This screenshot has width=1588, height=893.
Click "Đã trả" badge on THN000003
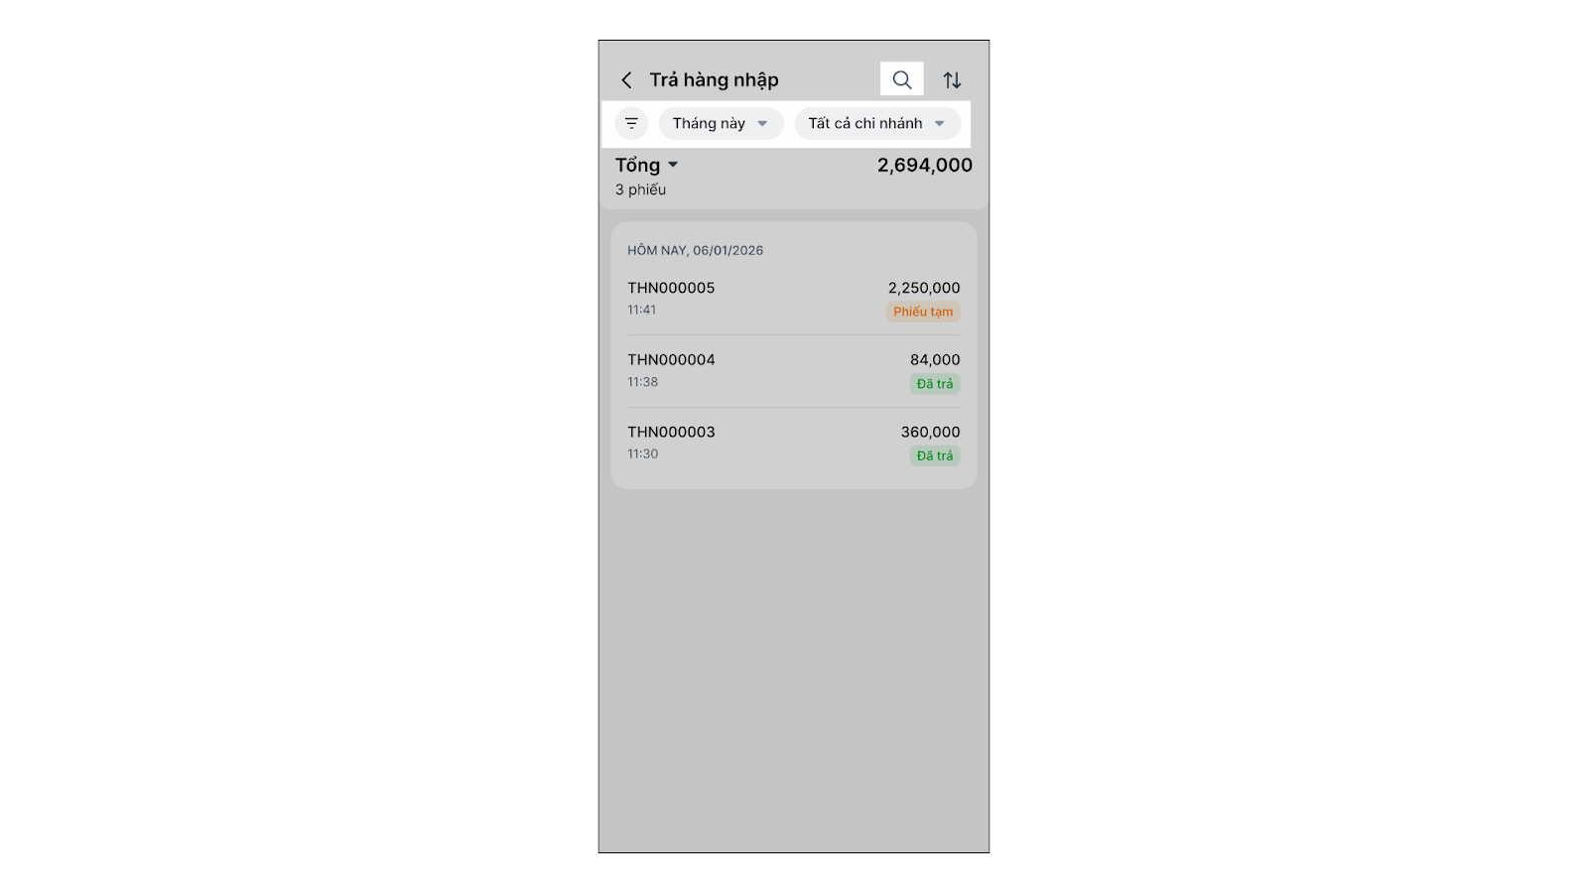pos(934,455)
